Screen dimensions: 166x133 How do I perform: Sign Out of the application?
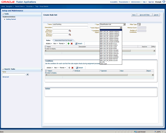(x=151, y=2)
